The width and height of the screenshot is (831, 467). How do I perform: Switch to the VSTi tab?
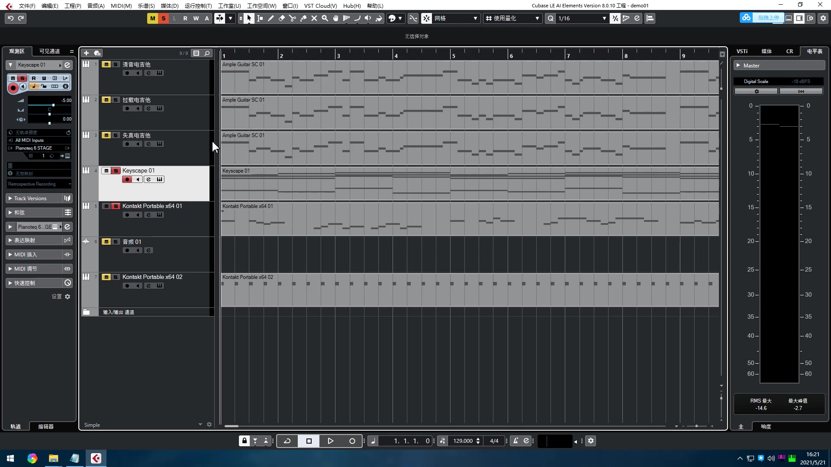742,51
